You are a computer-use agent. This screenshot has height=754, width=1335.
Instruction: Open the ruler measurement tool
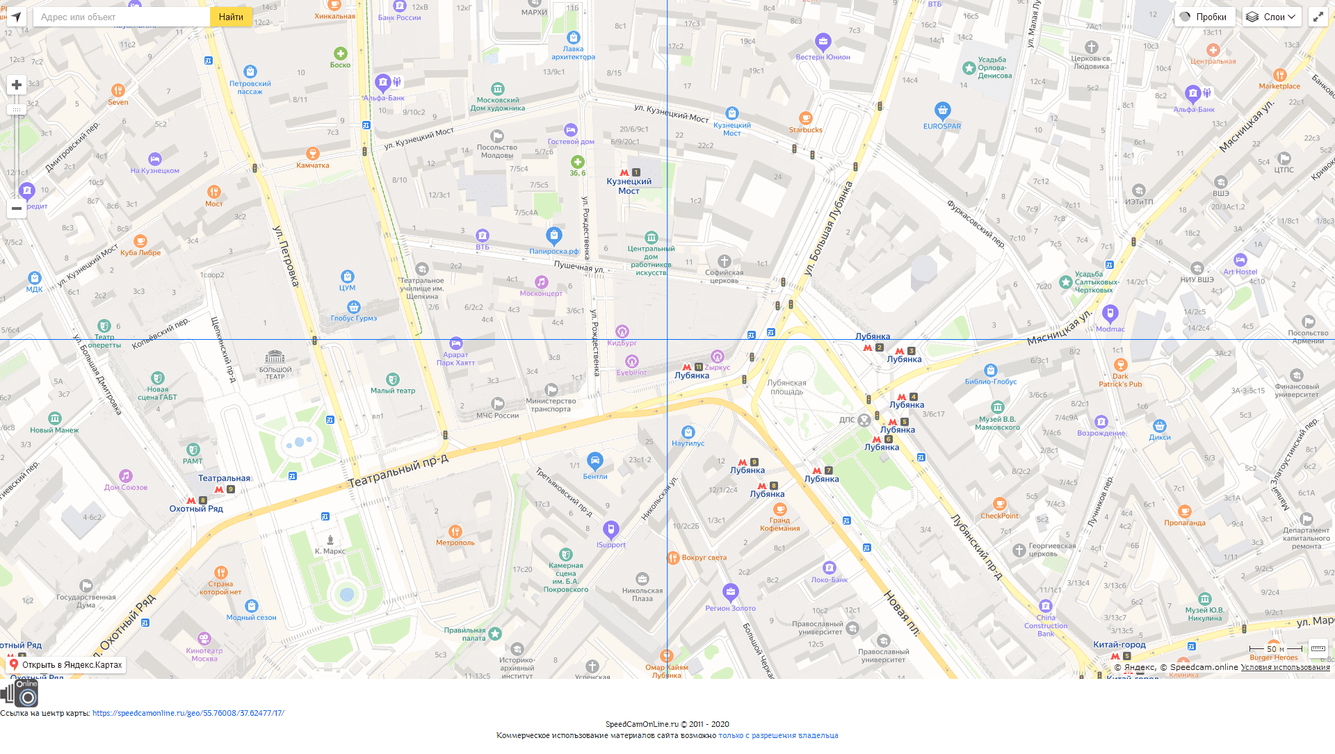[x=1318, y=649]
